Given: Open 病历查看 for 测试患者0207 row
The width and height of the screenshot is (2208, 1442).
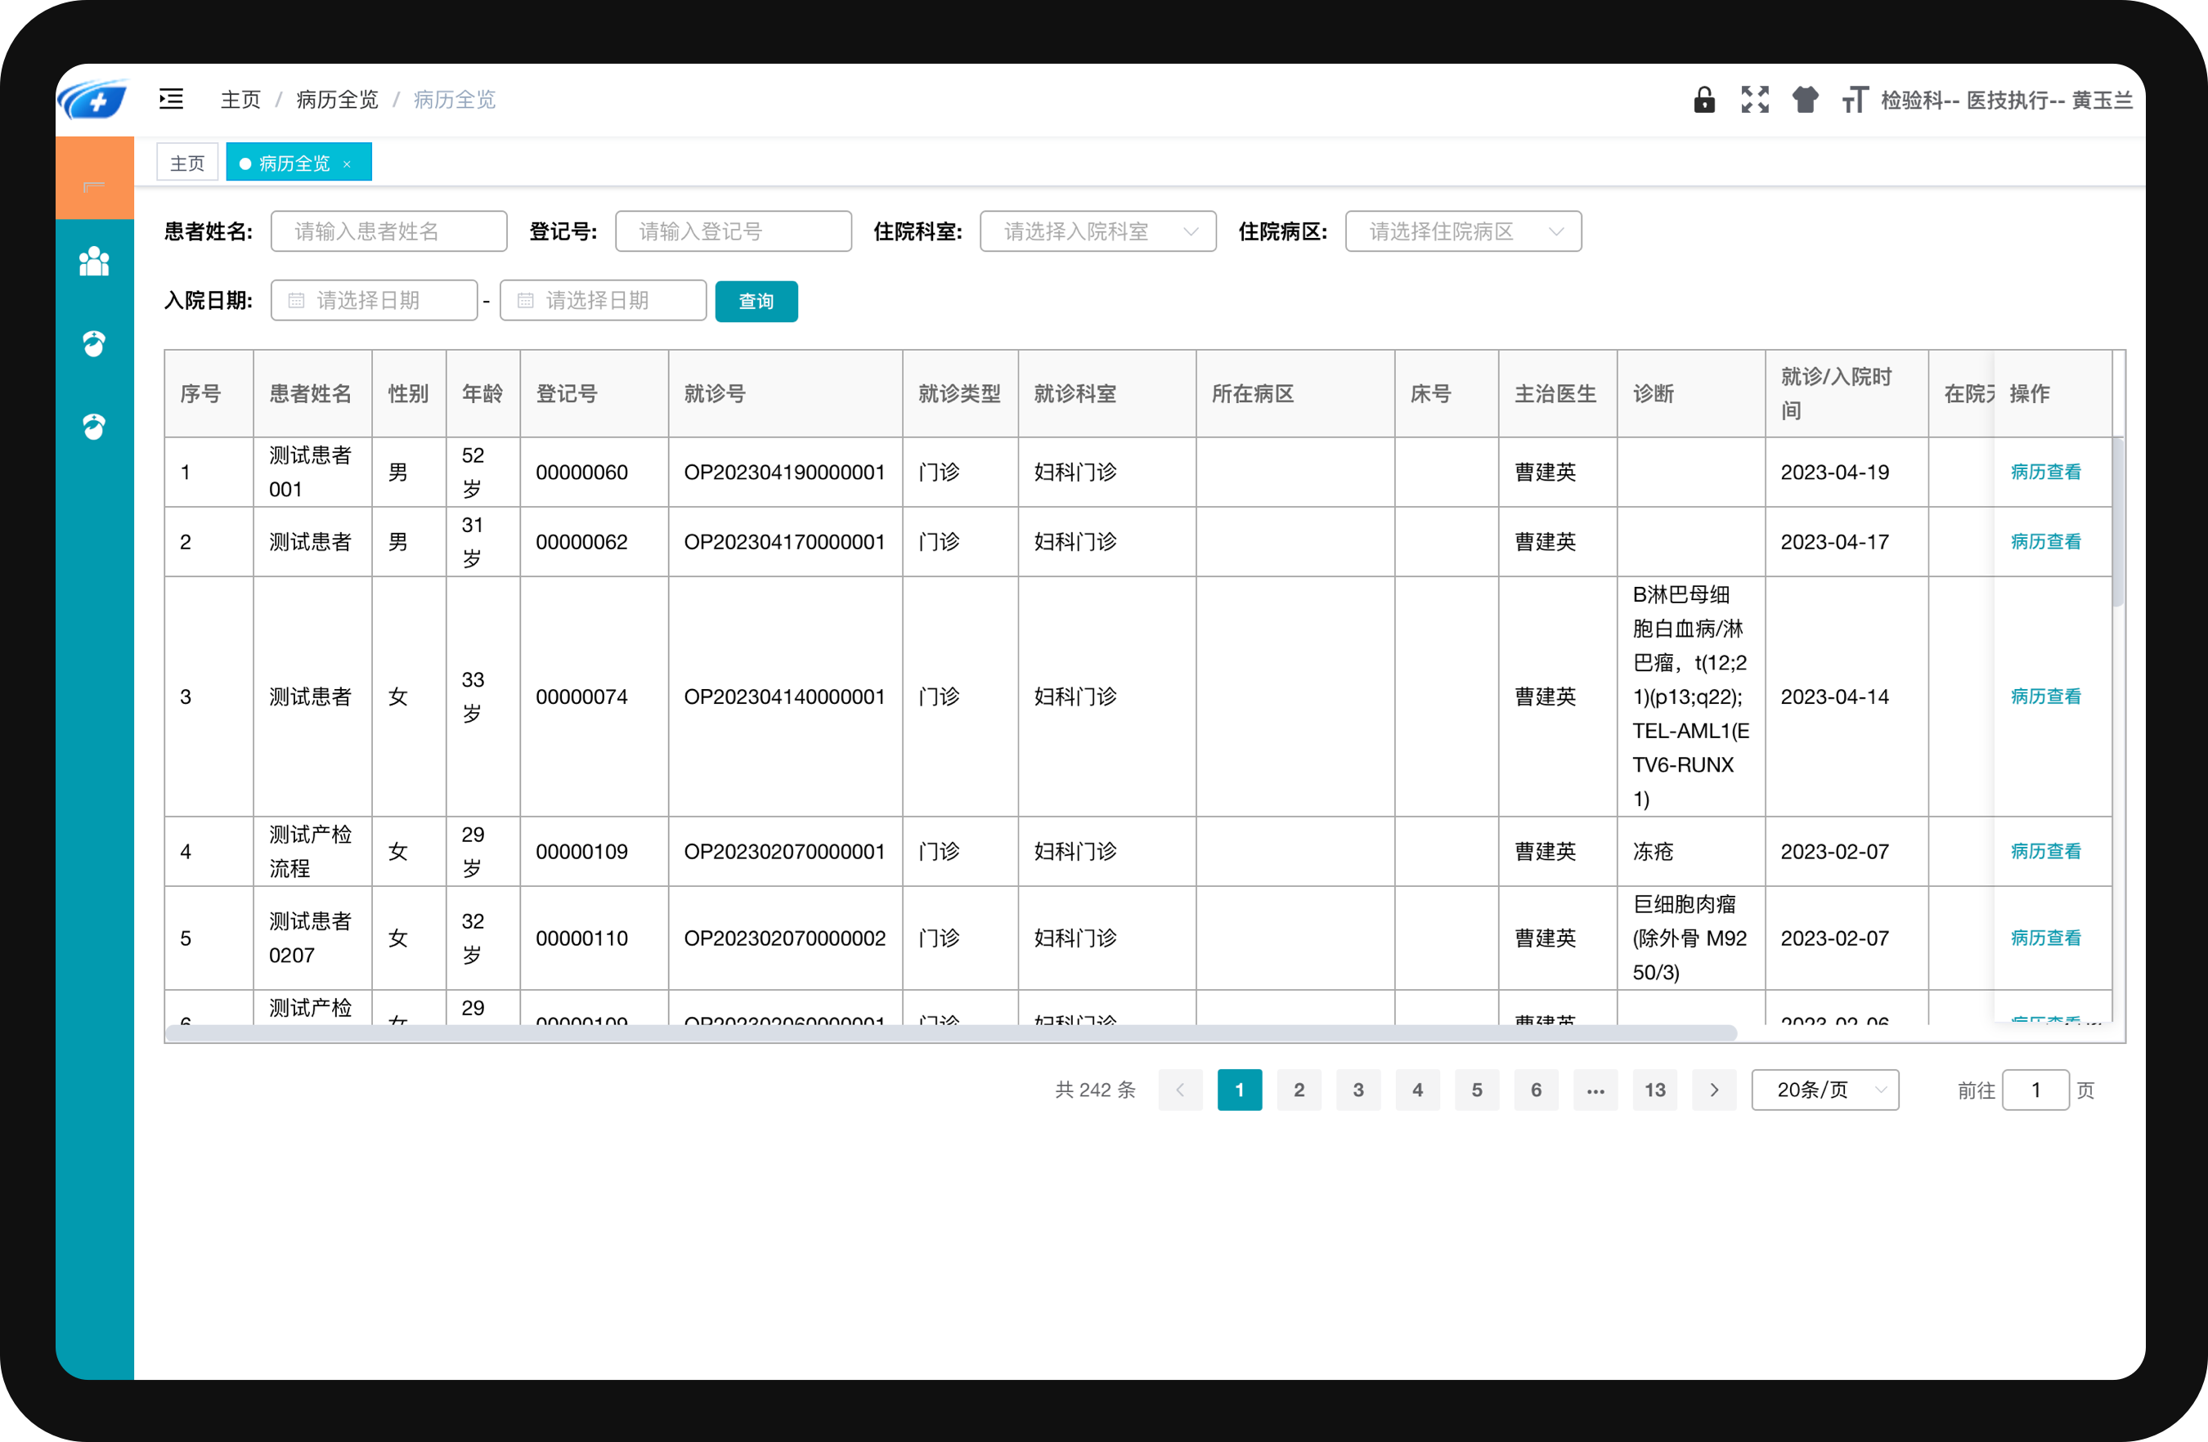Looking at the screenshot, I should 2045,938.
